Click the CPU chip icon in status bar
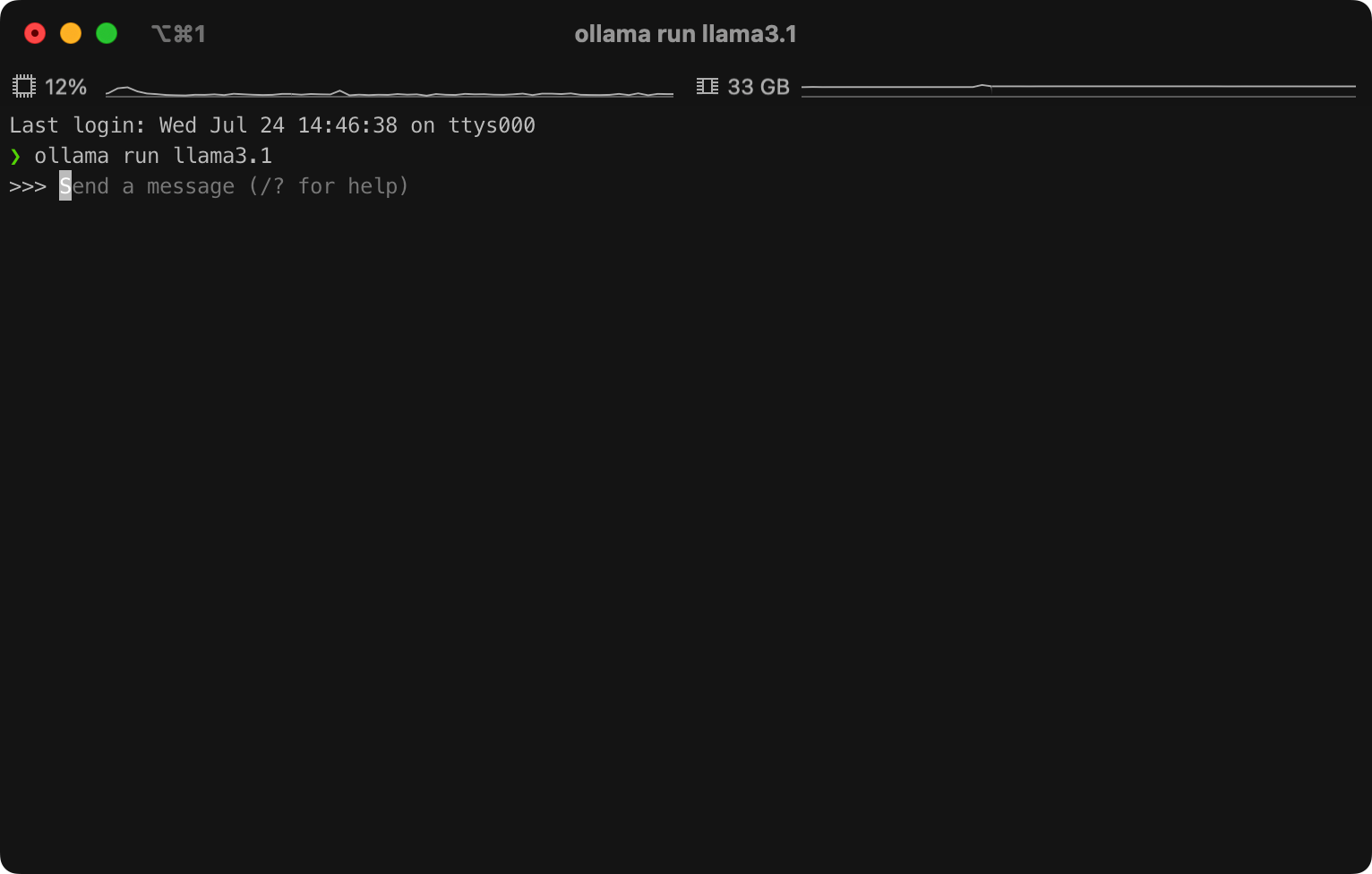Image resolution: width=1372 pixels, height=874 pixels. point(24,87)
